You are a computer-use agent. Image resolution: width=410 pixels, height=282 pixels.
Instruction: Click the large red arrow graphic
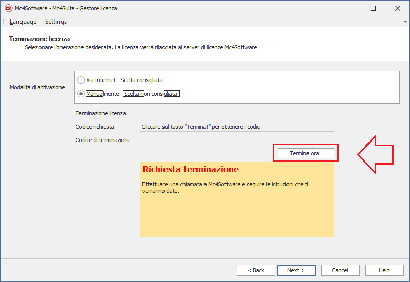(375, 153)
